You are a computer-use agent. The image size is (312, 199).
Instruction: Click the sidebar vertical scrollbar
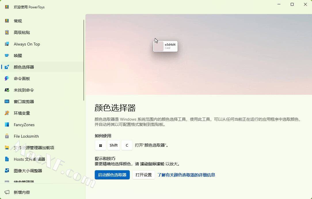point(84,60)
